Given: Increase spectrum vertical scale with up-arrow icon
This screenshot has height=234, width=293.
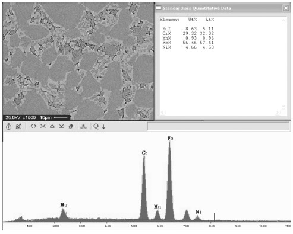Looking at the screenshot, I should 52,126.
